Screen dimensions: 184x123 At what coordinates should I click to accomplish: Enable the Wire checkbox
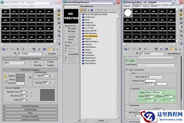click(x=32, y=62)
